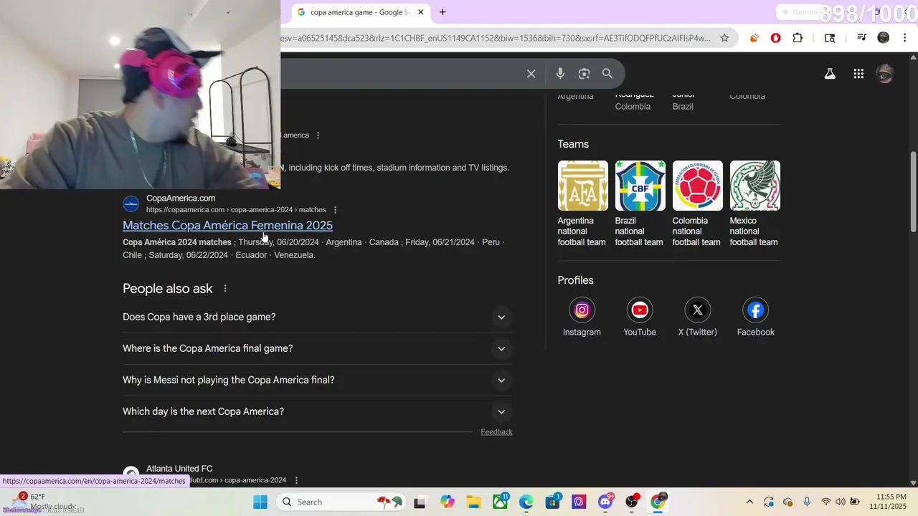This screenshot has height=516, width=918.
Task: Open the Extensions puzzle-piece menu
Action: coord(798,38)
